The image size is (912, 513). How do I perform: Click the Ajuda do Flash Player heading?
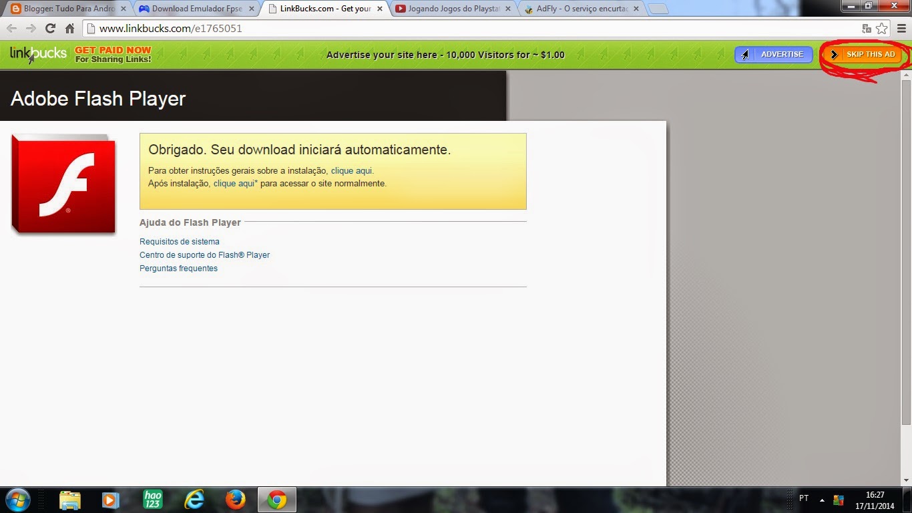(x=190, y=222)
